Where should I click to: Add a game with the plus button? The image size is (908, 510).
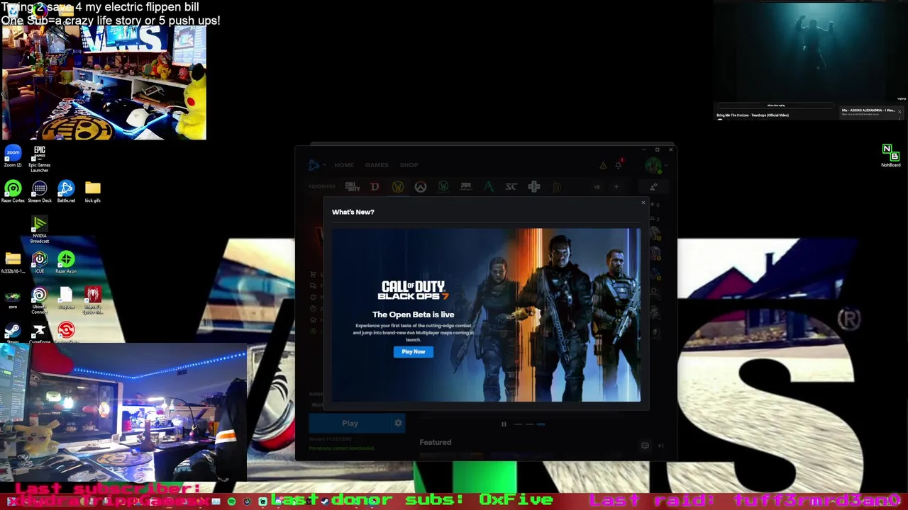(x=616, y=187)
